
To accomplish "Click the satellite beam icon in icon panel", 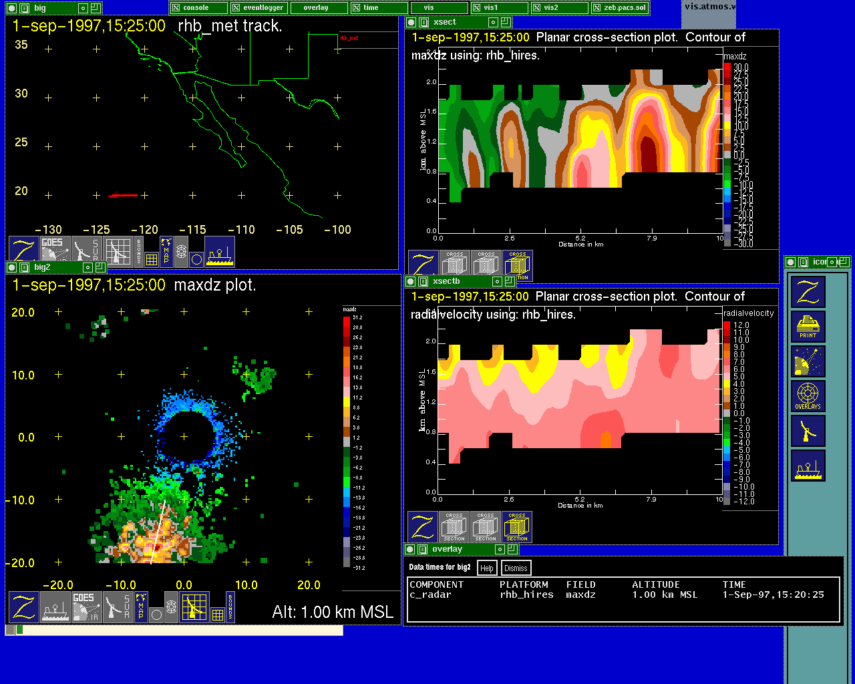I will (808, 361).
